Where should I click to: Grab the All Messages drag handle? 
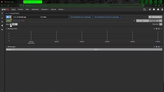click(x=7, y=47)
